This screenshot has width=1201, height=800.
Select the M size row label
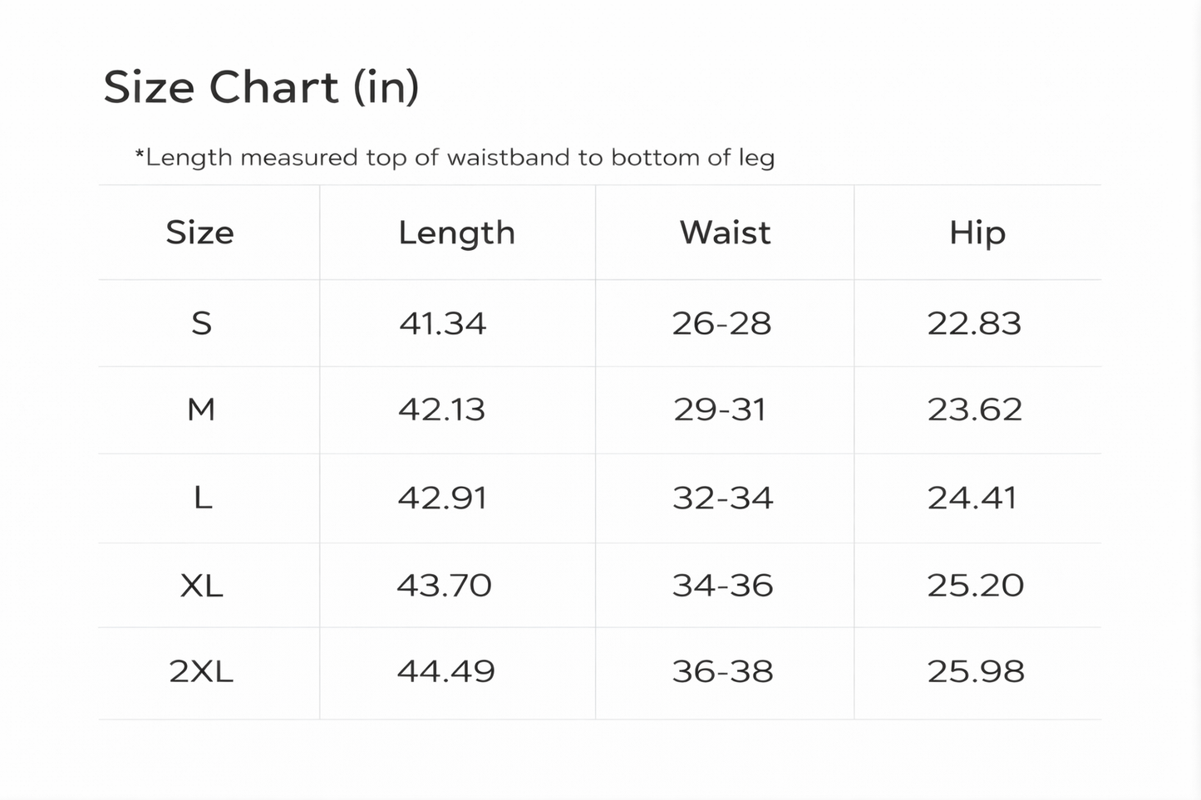(x=201, y=410)
